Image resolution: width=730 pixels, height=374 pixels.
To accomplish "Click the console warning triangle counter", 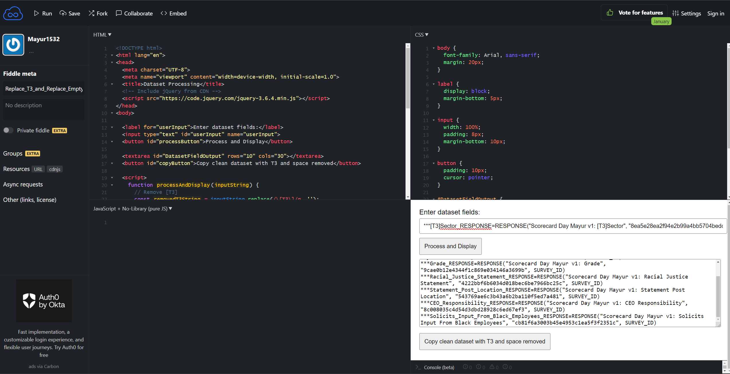I will (x=492, y=367).
